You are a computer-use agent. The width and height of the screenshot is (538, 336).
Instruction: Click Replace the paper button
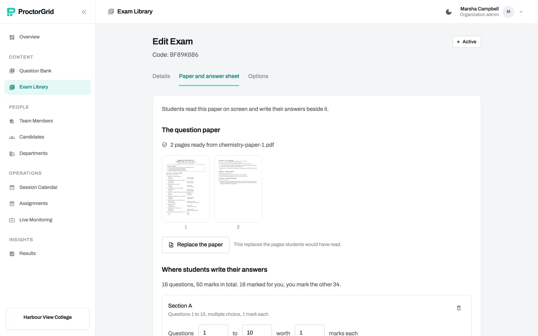[x=195, y=245]
